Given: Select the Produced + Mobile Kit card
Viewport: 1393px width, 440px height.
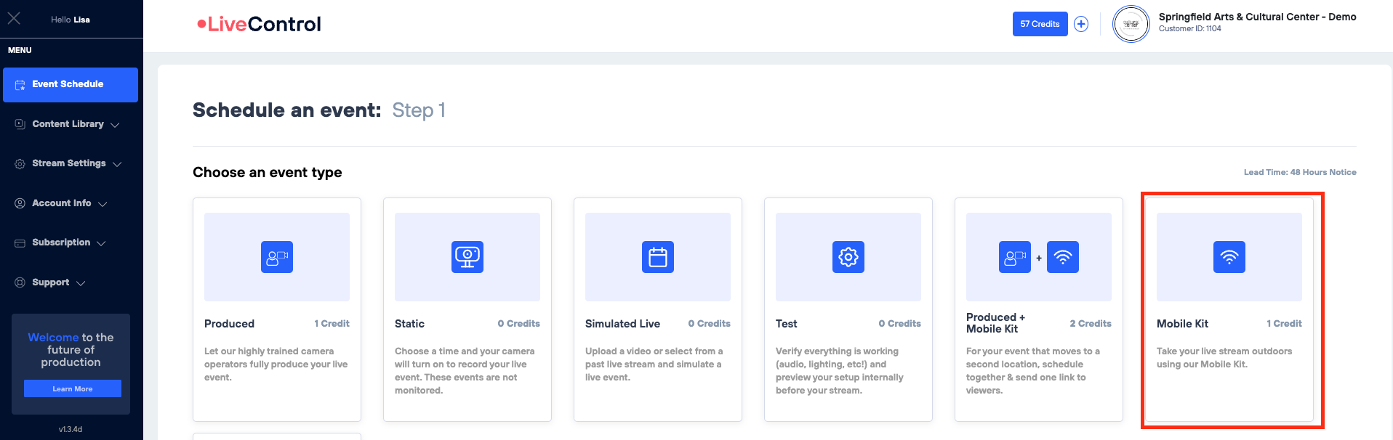Looking at the screenshot, I should (x=1038, y=309).
